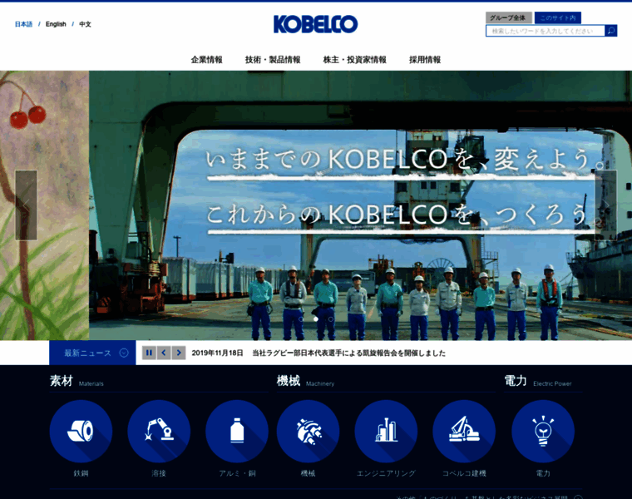Go to previous hero slide
Image resolution: width=632 pixels, height=499 pixels.
(27, 205)
